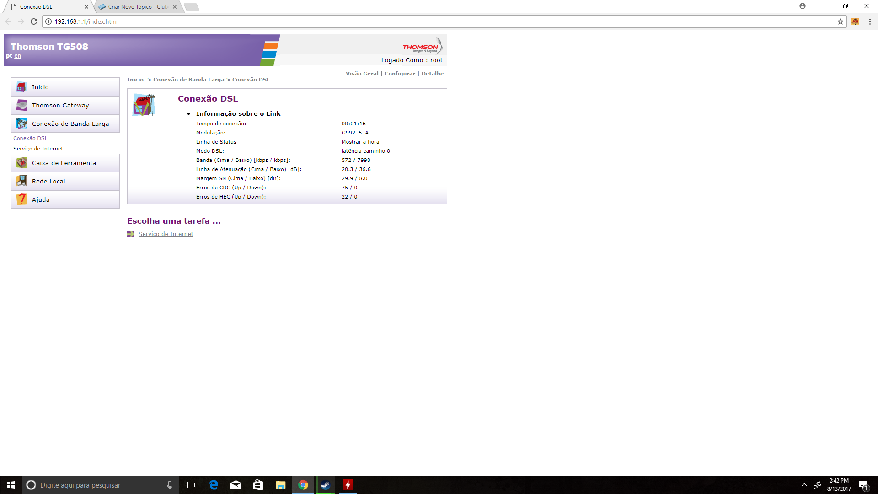Switch to Steam on the taskbar

tap(325, 485)
